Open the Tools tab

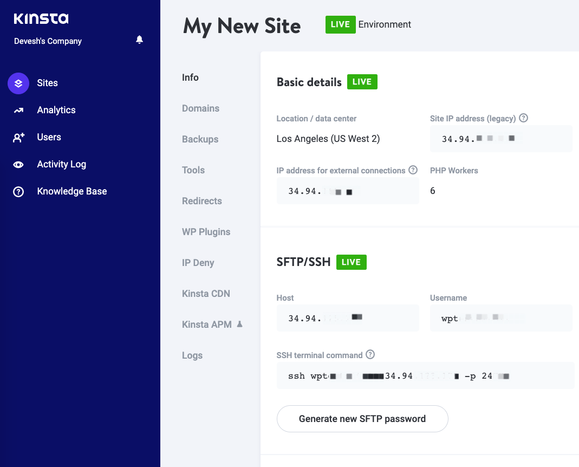(193, 170)
